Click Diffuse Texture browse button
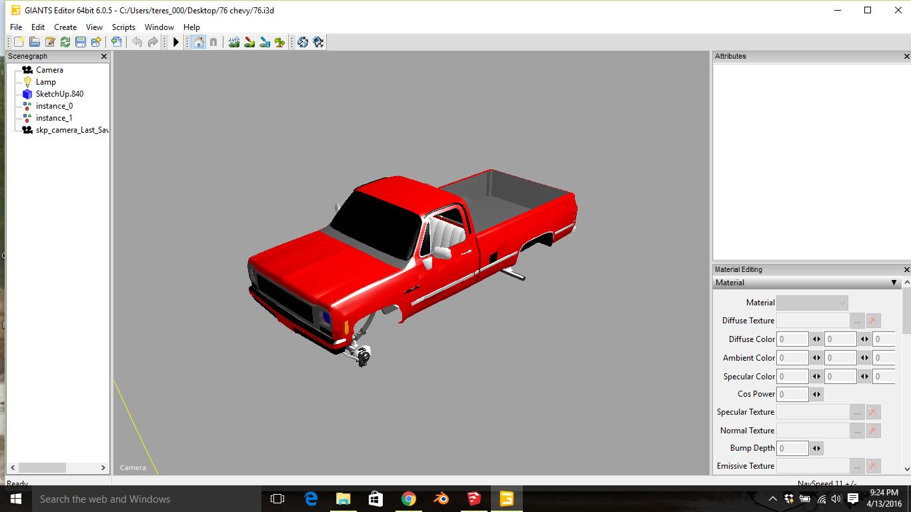Image resolution: width=911 pixels, height=512 pixels. tap(857, 321)
